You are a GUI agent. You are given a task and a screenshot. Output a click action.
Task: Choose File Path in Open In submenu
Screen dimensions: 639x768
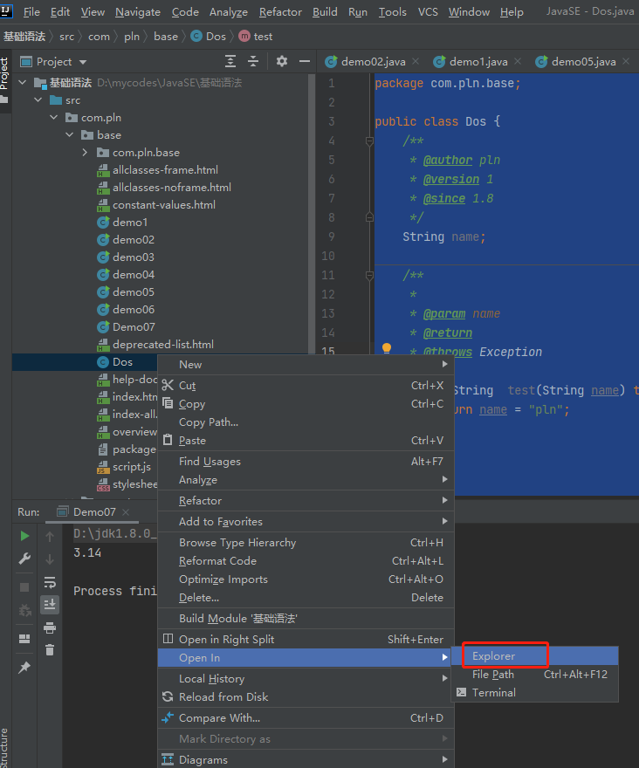pos(534,675)
